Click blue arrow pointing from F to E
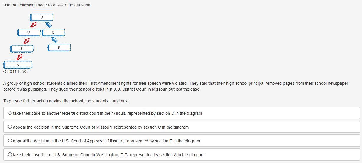The height and width of the screenshot is (163, 362). [55, 40]
